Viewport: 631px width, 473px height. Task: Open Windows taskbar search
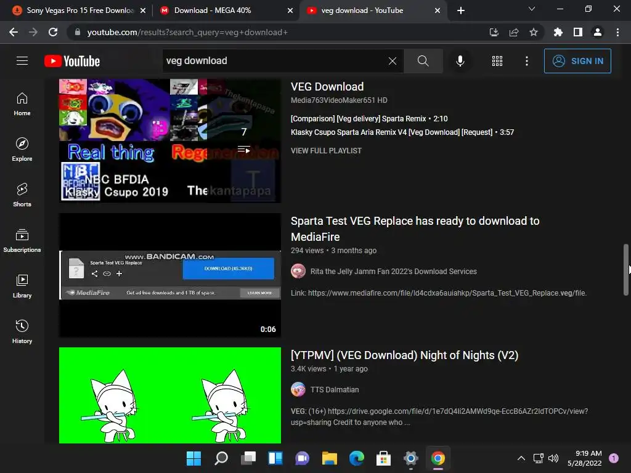pos(221,458)
